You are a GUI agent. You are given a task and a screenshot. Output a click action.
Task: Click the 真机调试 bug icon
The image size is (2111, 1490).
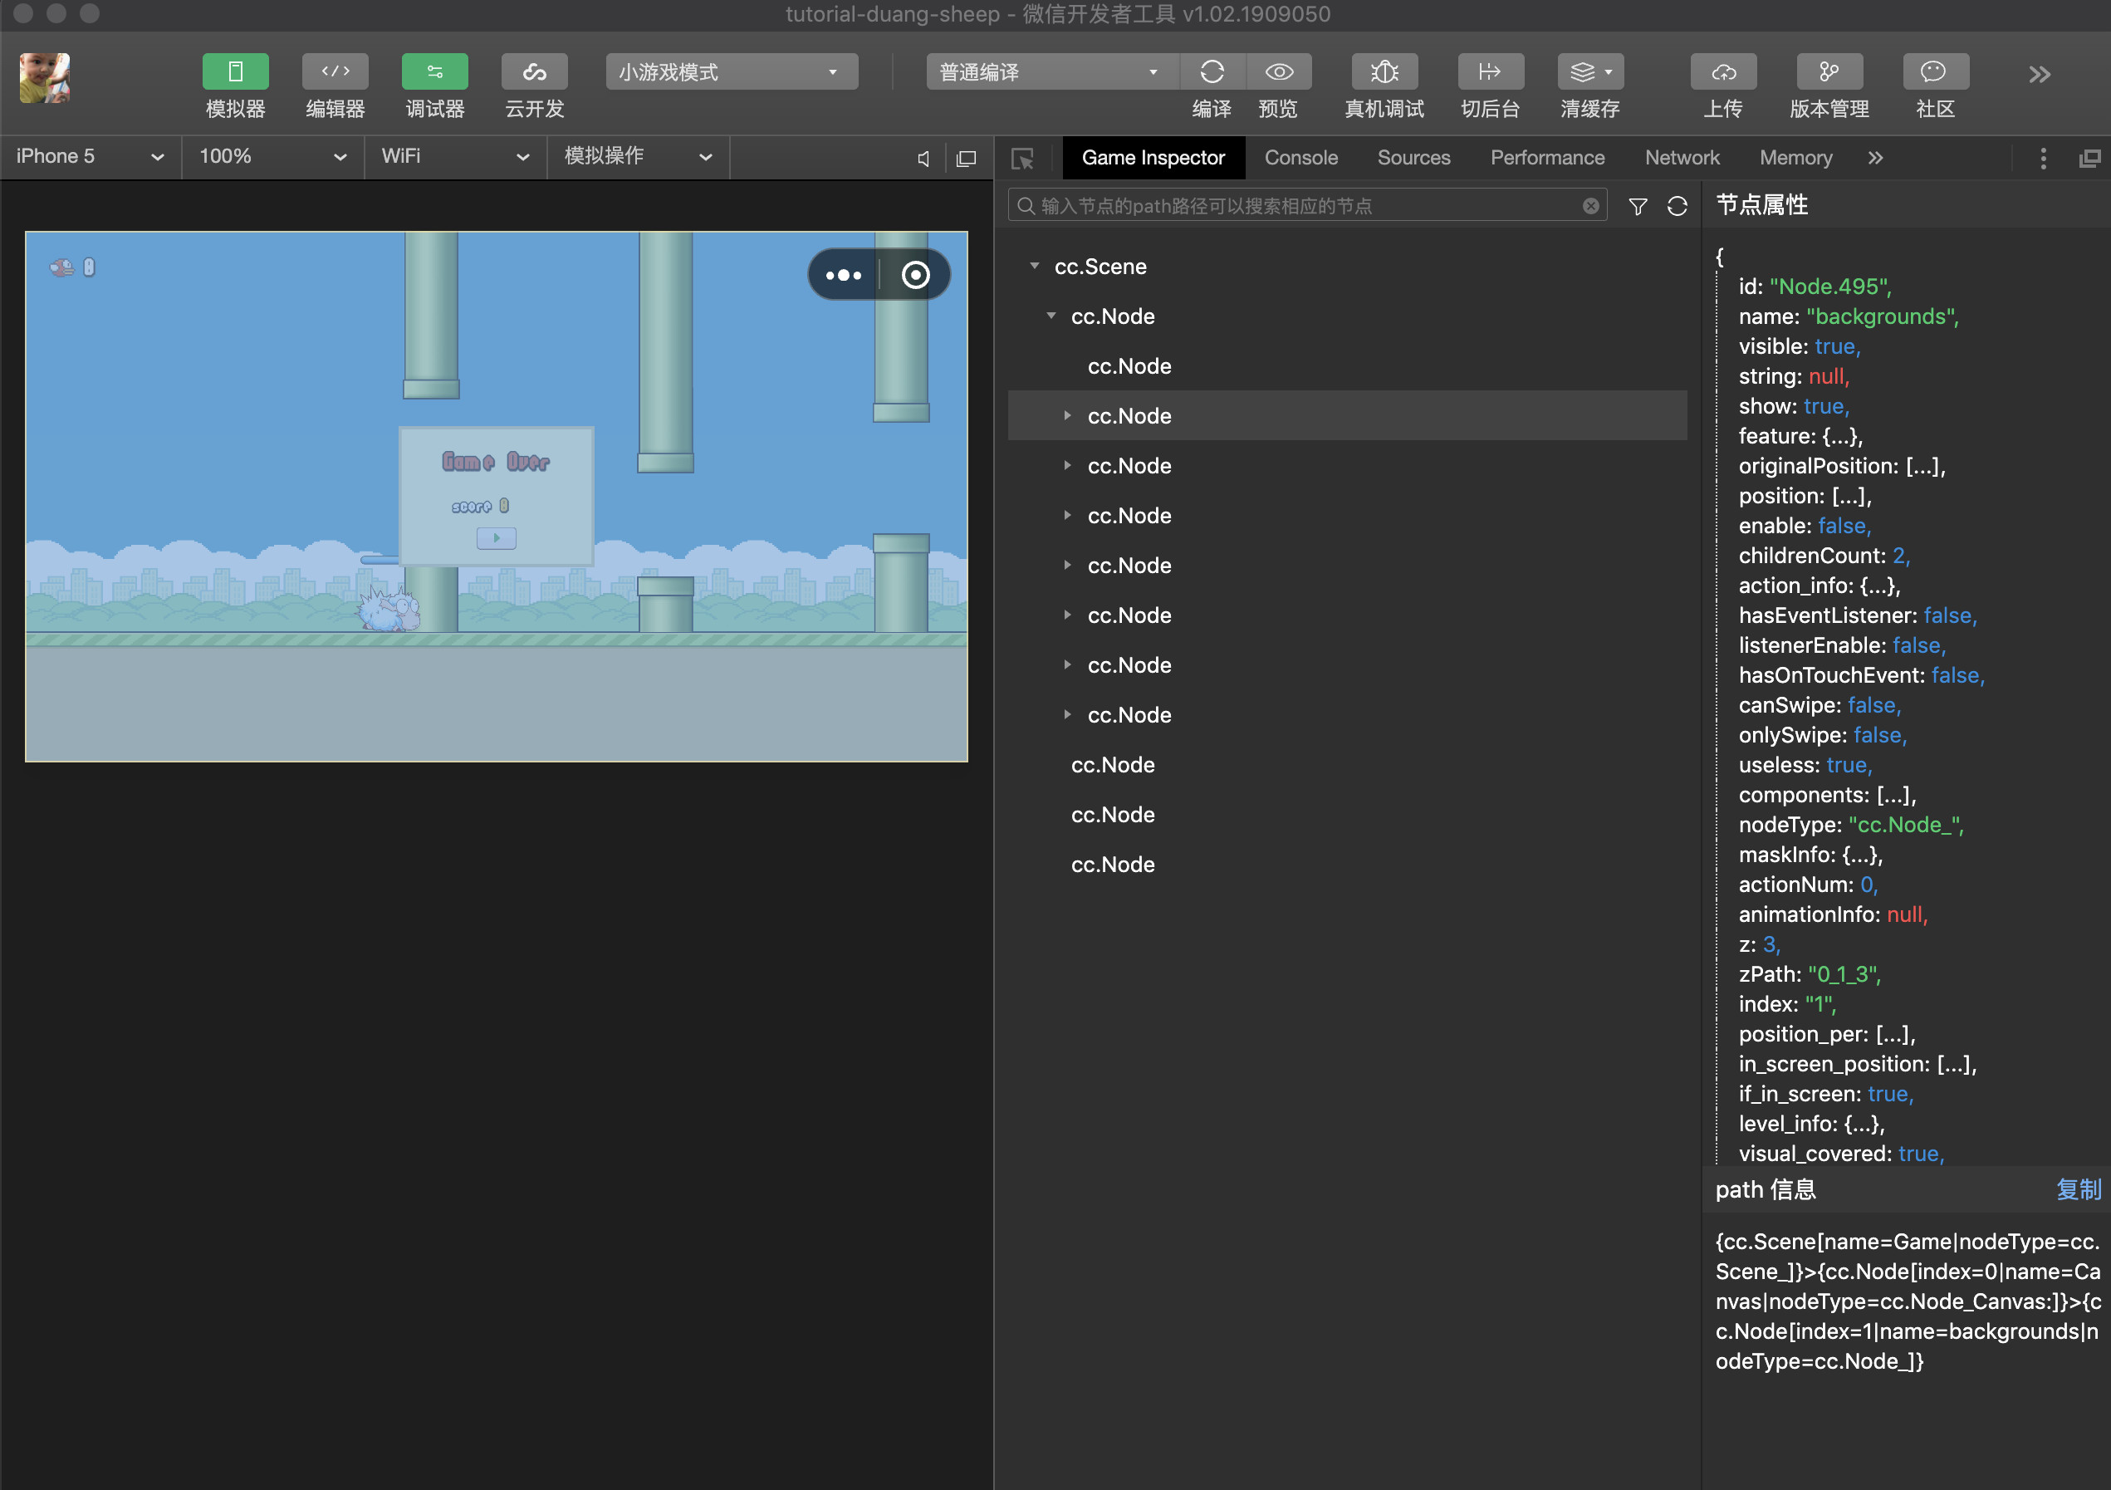point(1384,71)
